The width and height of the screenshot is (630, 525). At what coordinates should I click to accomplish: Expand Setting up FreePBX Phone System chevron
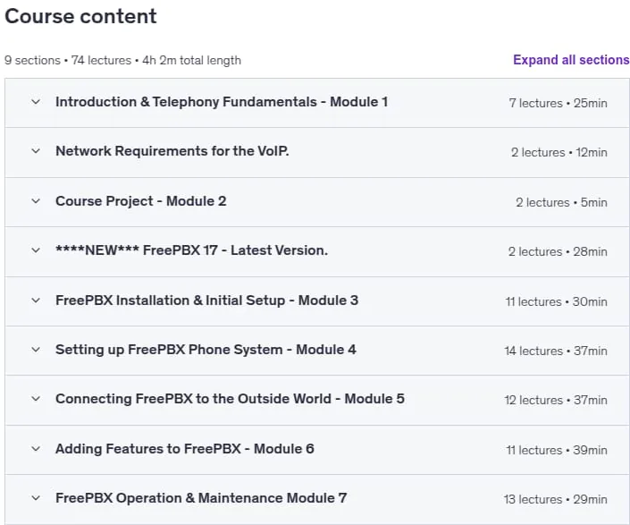36,350
